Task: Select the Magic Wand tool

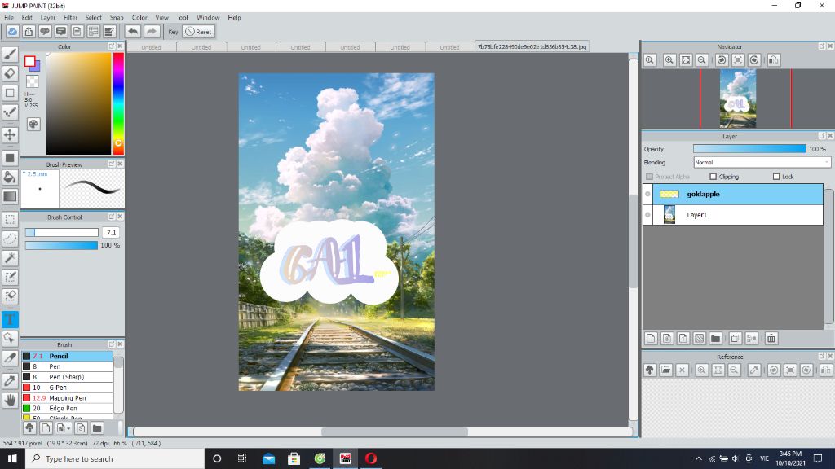Action: coord(10,258)
